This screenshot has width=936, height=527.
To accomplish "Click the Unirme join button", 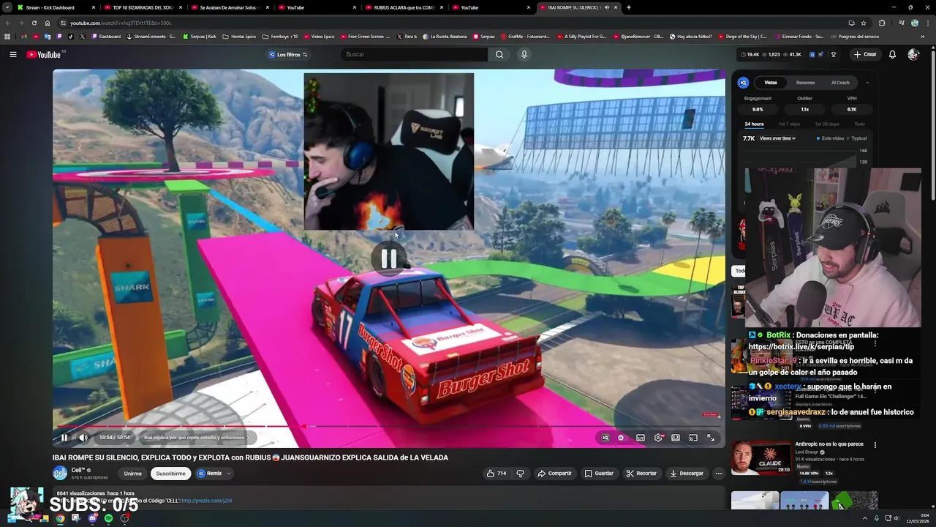I will tap(133, 474).
